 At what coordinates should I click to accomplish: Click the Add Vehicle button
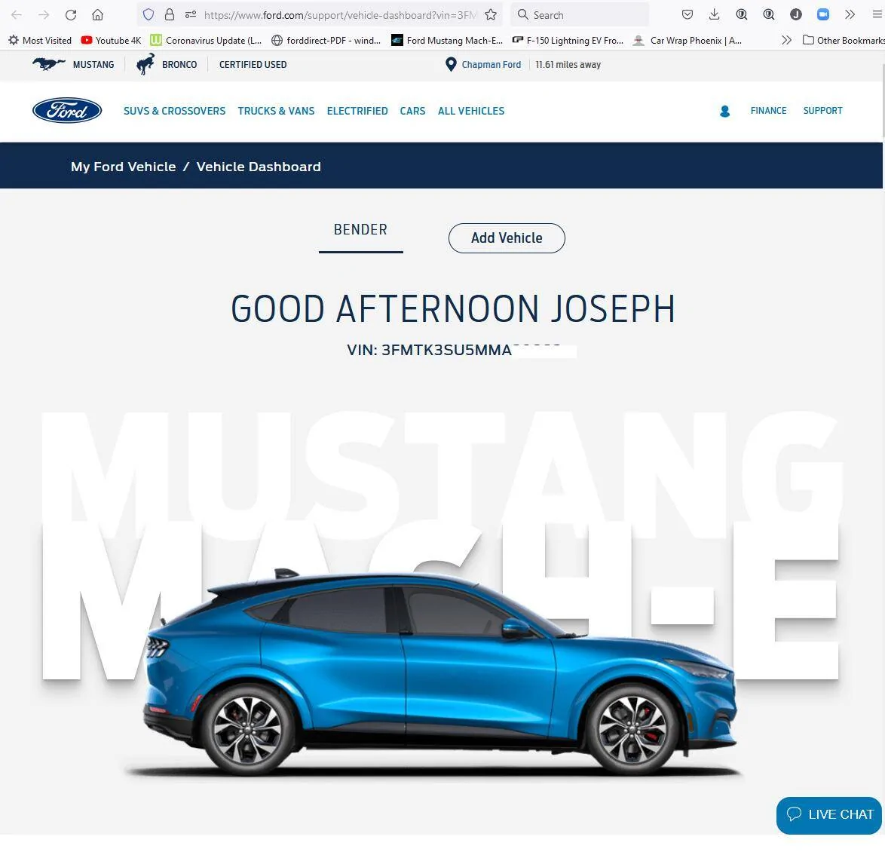tap(507, 237)
